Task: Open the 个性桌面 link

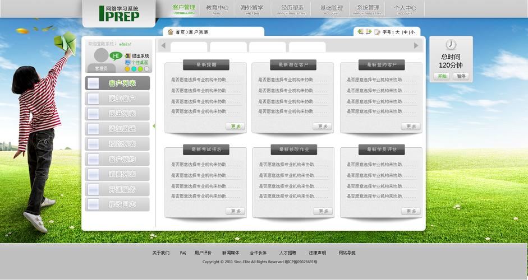Action: (x=140, y=63)
